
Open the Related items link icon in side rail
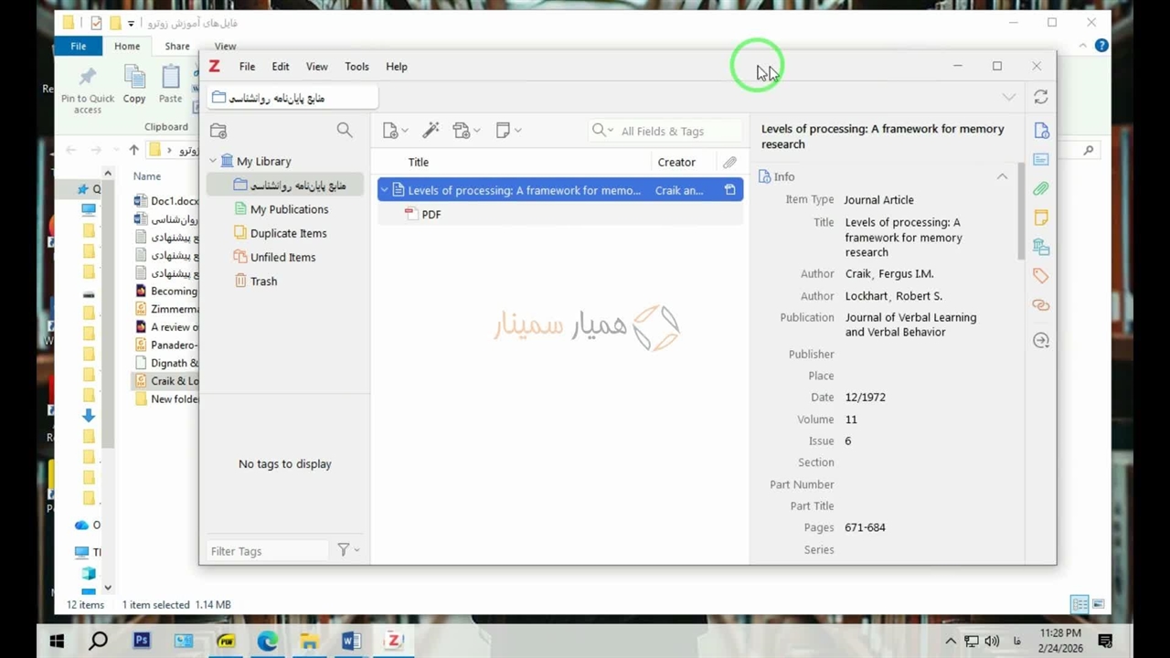1040,305
